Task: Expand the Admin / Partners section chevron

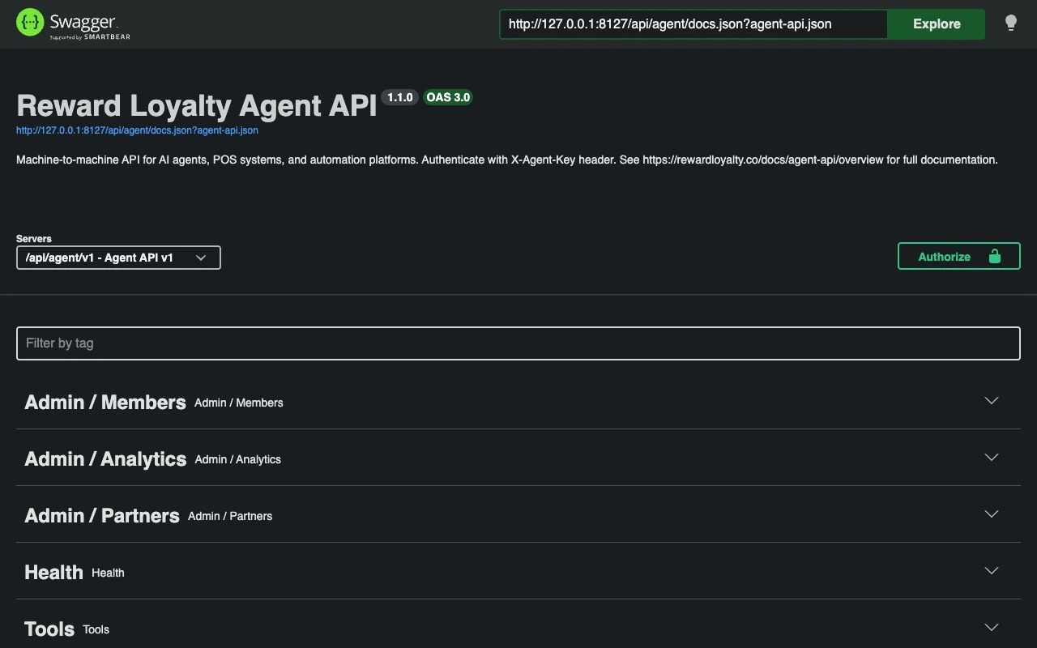Action: pyautogui.click(x=991, y=514)
